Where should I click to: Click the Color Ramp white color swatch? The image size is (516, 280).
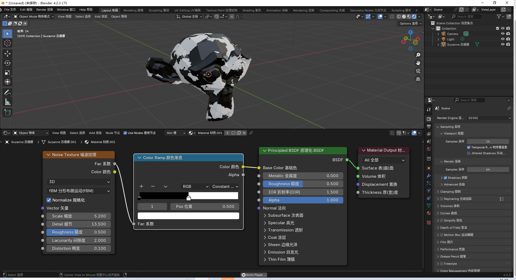pos(188,216)
